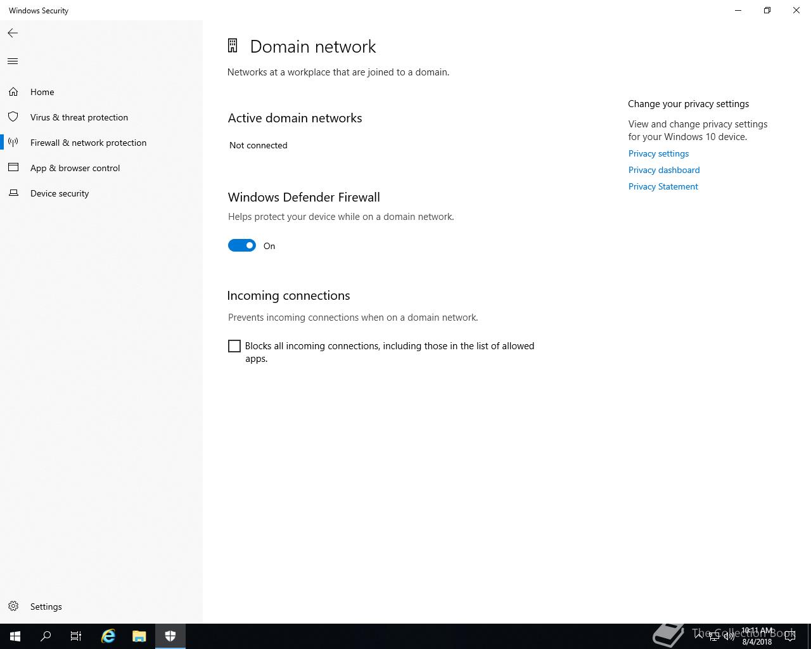Click Windows Security shield in taskbar
Viewport: 811px width, 649px height.
[170, 636]
